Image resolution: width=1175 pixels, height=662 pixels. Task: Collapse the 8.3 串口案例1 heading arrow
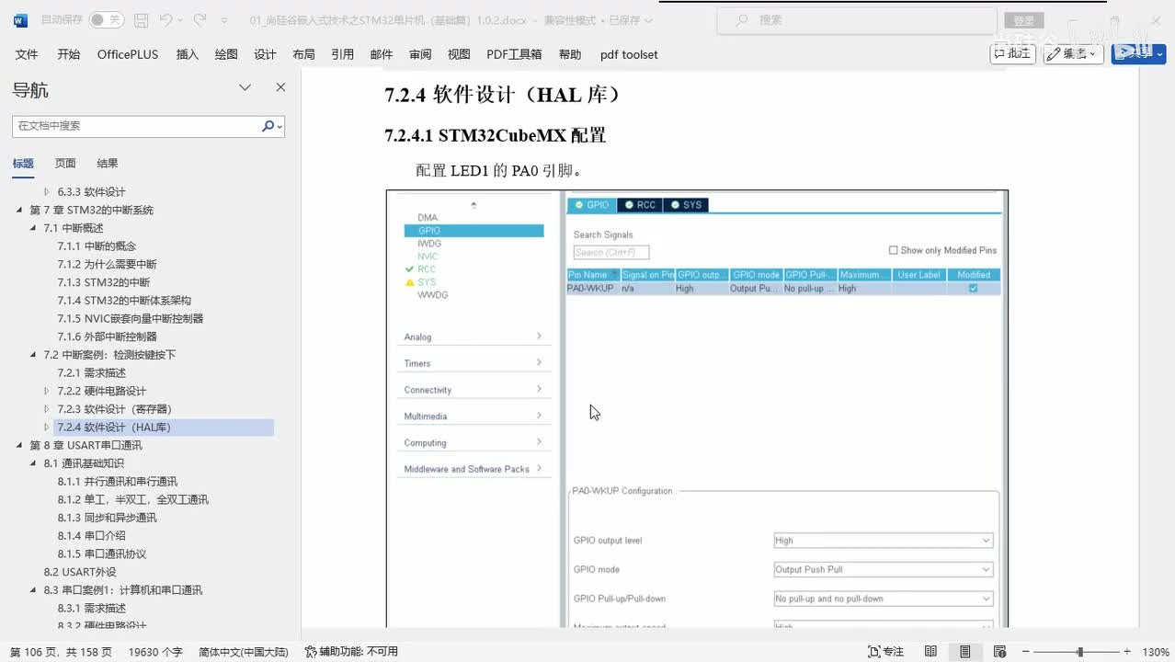[34, 590]
